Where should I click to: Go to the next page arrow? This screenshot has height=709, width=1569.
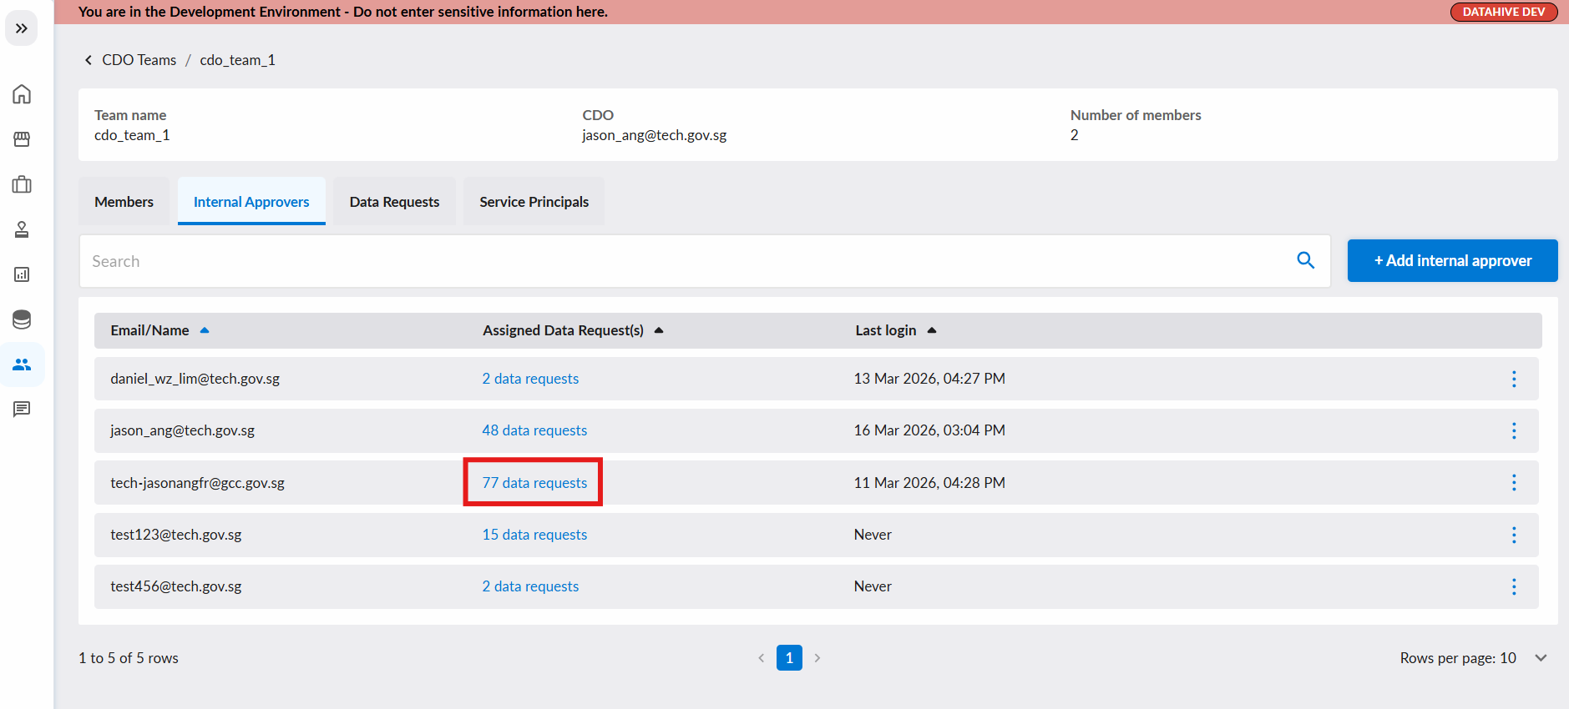[x=817, y=658]
